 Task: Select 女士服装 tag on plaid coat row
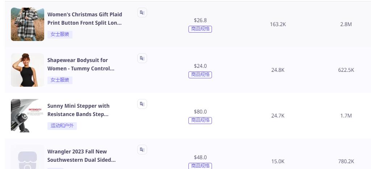60,34
